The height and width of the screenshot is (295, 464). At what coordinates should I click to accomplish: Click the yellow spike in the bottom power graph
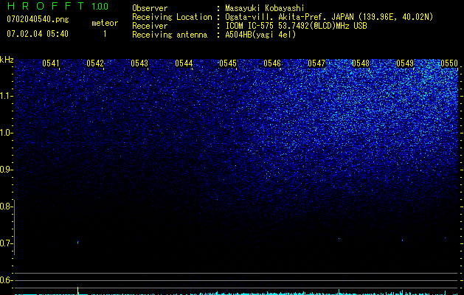coord(78,291)
